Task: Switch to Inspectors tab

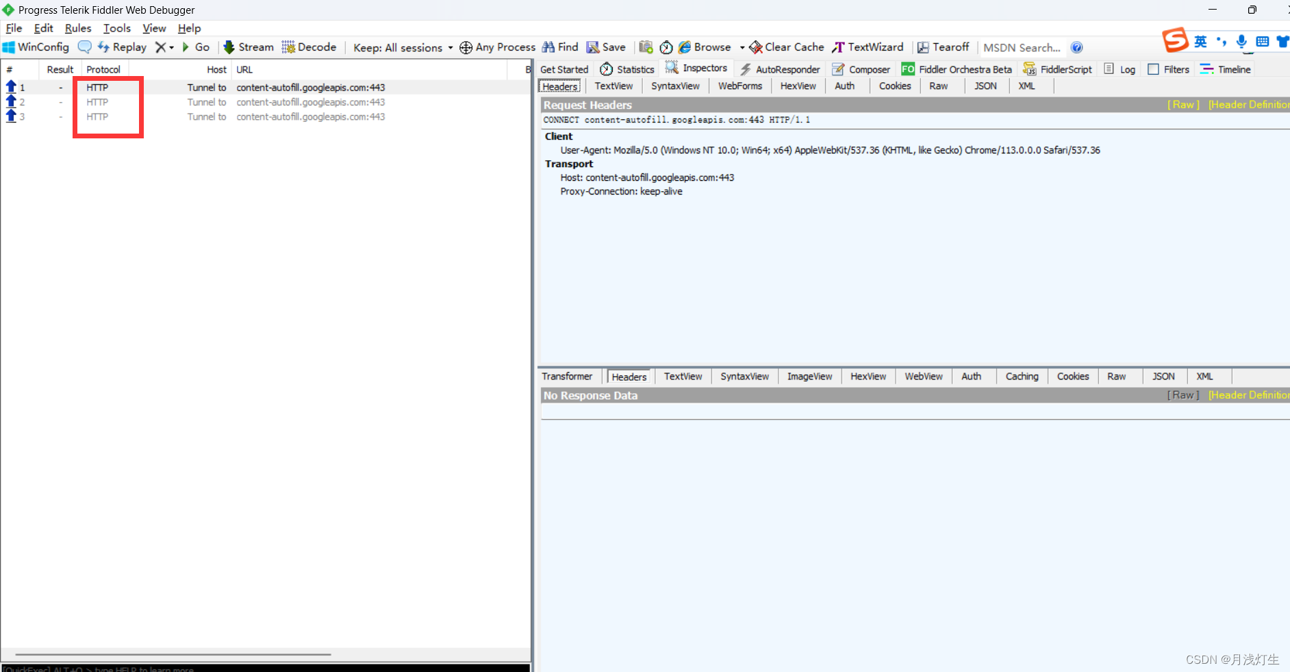Action: (x=696, y=68)
